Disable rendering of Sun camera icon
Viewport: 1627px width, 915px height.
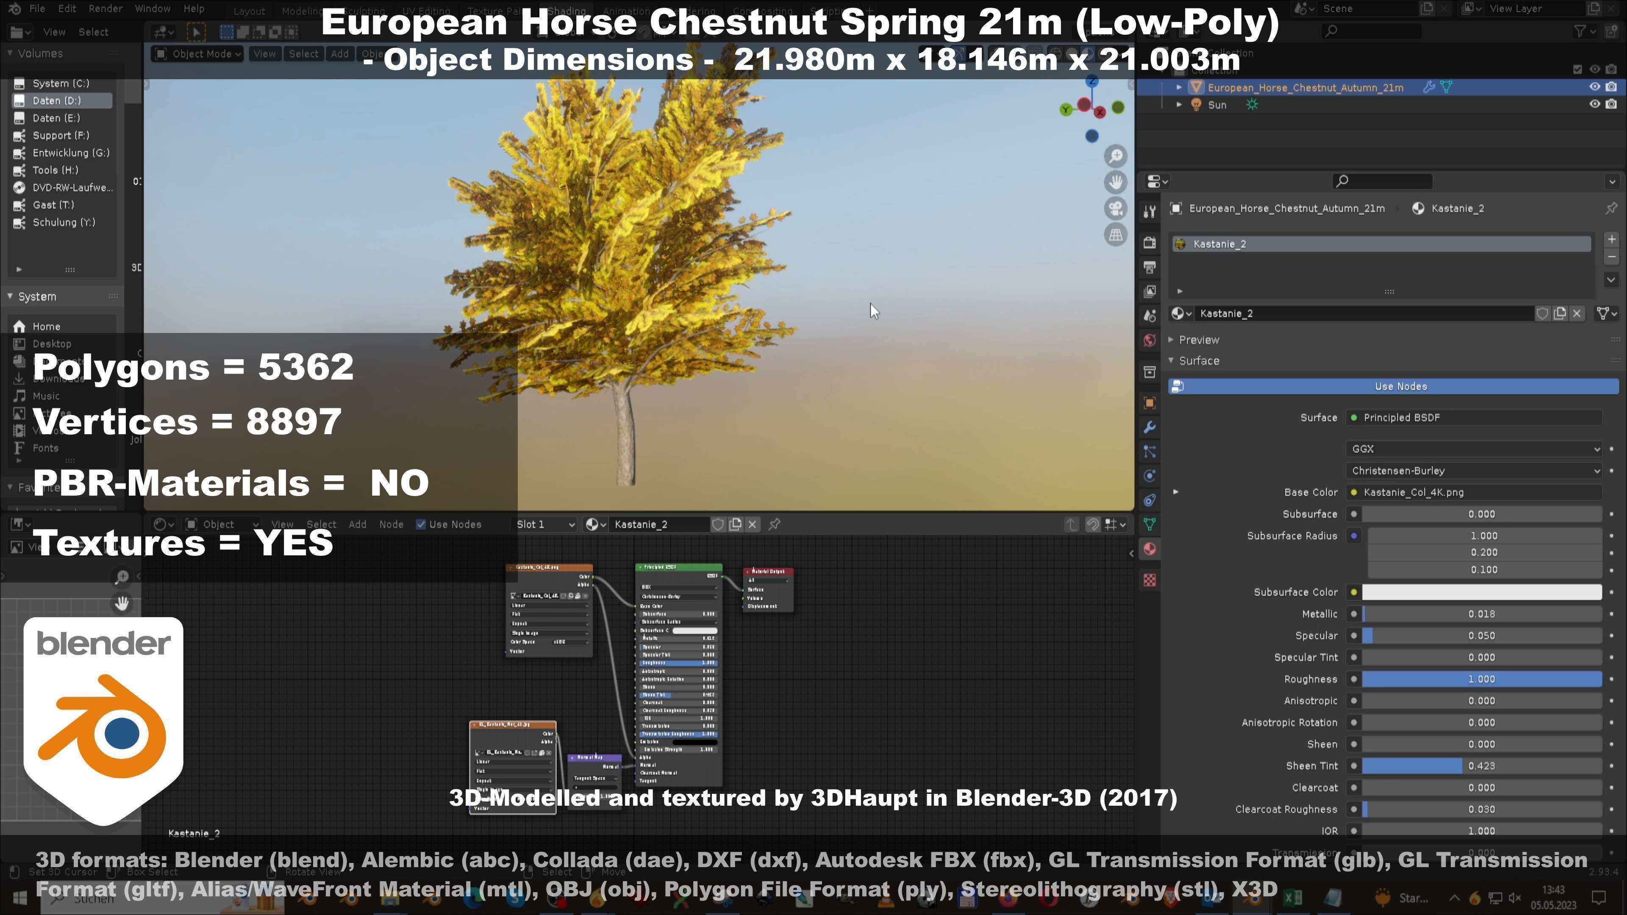click(x=1611, y=104)
